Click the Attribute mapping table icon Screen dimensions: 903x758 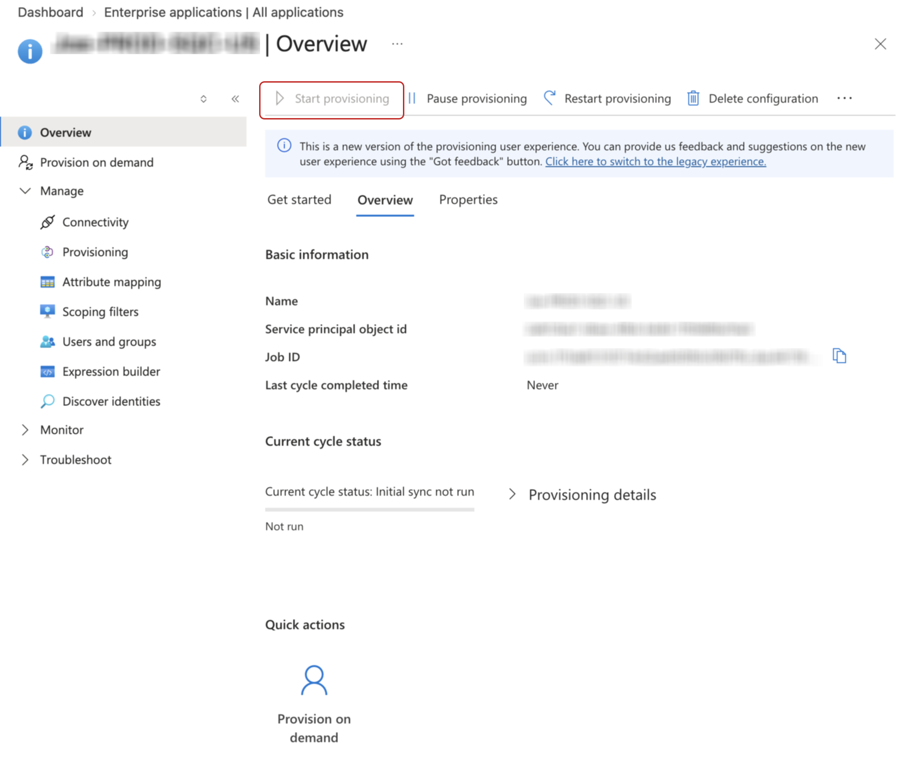click(x=48, y=282)
